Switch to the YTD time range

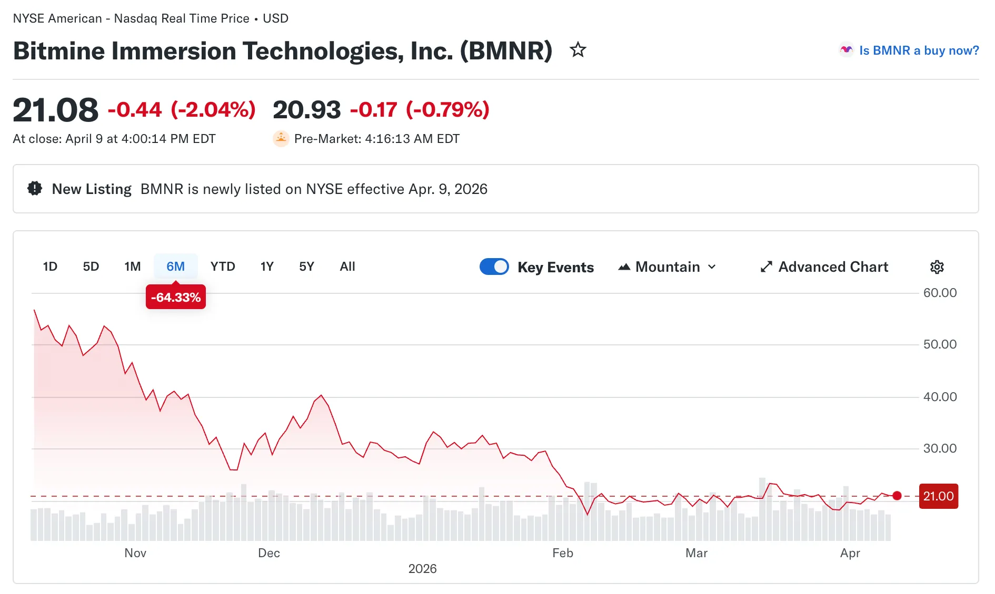point(223,267)
